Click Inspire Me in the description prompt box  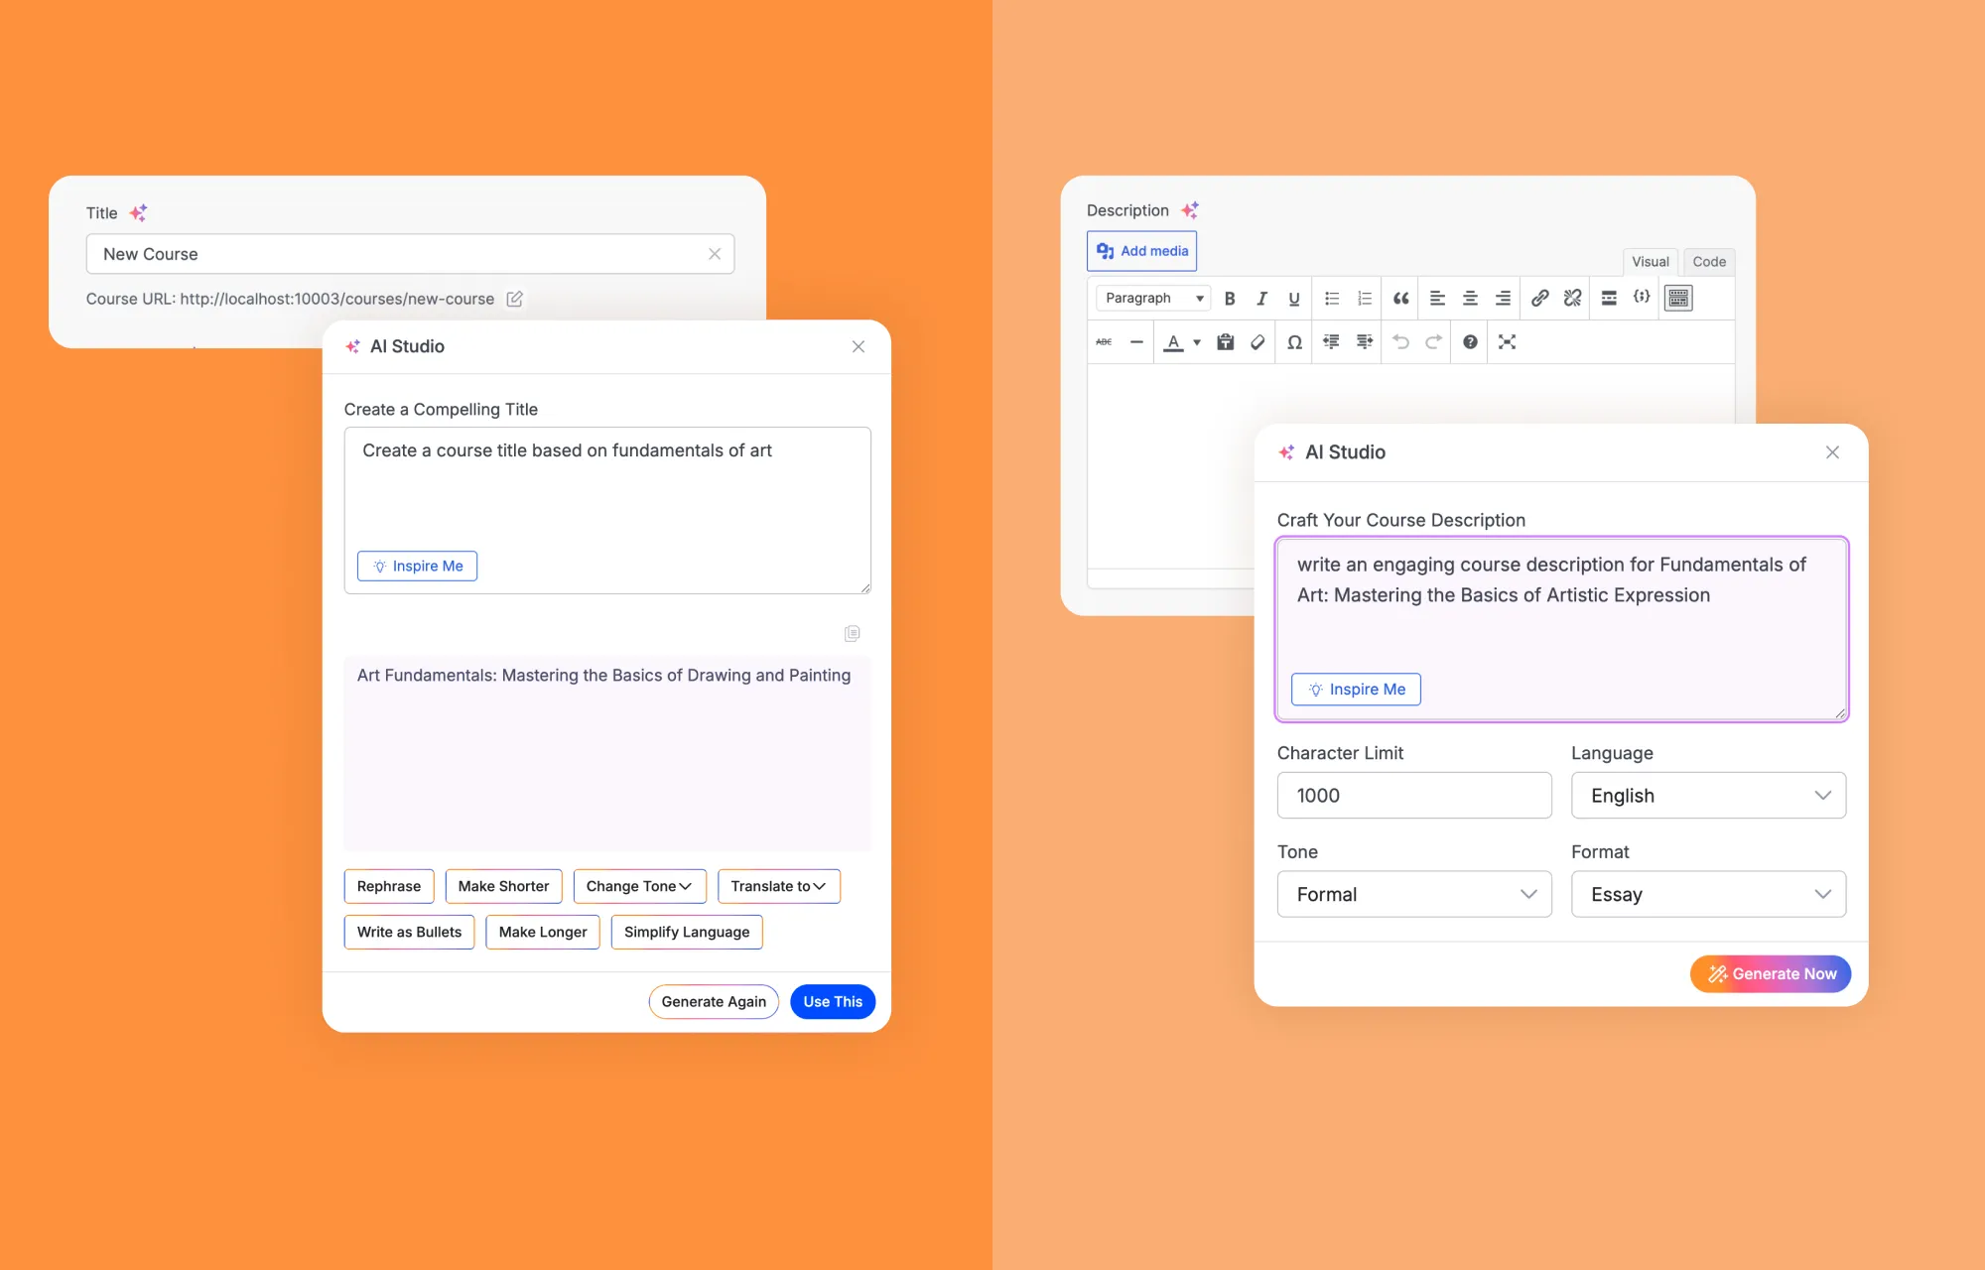pos(1356,689)
